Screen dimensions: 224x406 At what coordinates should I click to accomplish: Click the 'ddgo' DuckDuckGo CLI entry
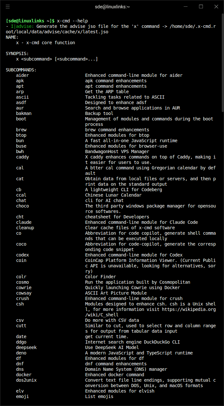(x=21, y=342)
